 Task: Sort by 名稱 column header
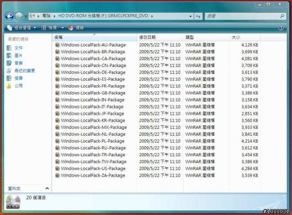[x=94, y=37]
